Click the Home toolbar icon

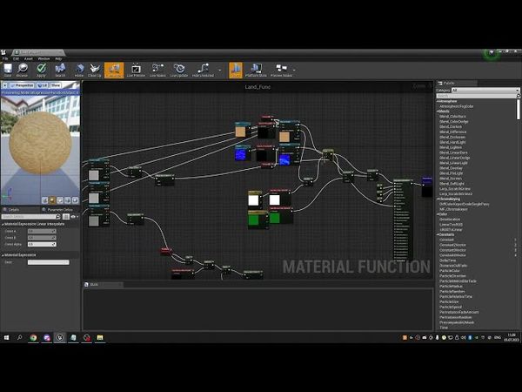[79, 71]
